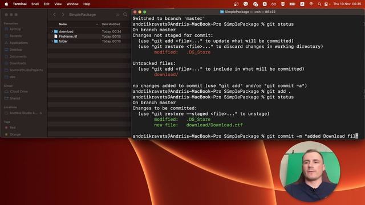Open the Terminal app menu
Viewport: 365px width, 205px height.
pos(19,4)
